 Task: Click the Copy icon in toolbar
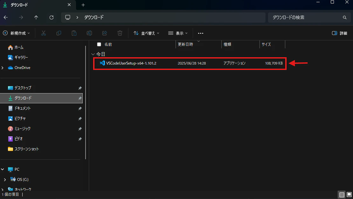point(59,33)
